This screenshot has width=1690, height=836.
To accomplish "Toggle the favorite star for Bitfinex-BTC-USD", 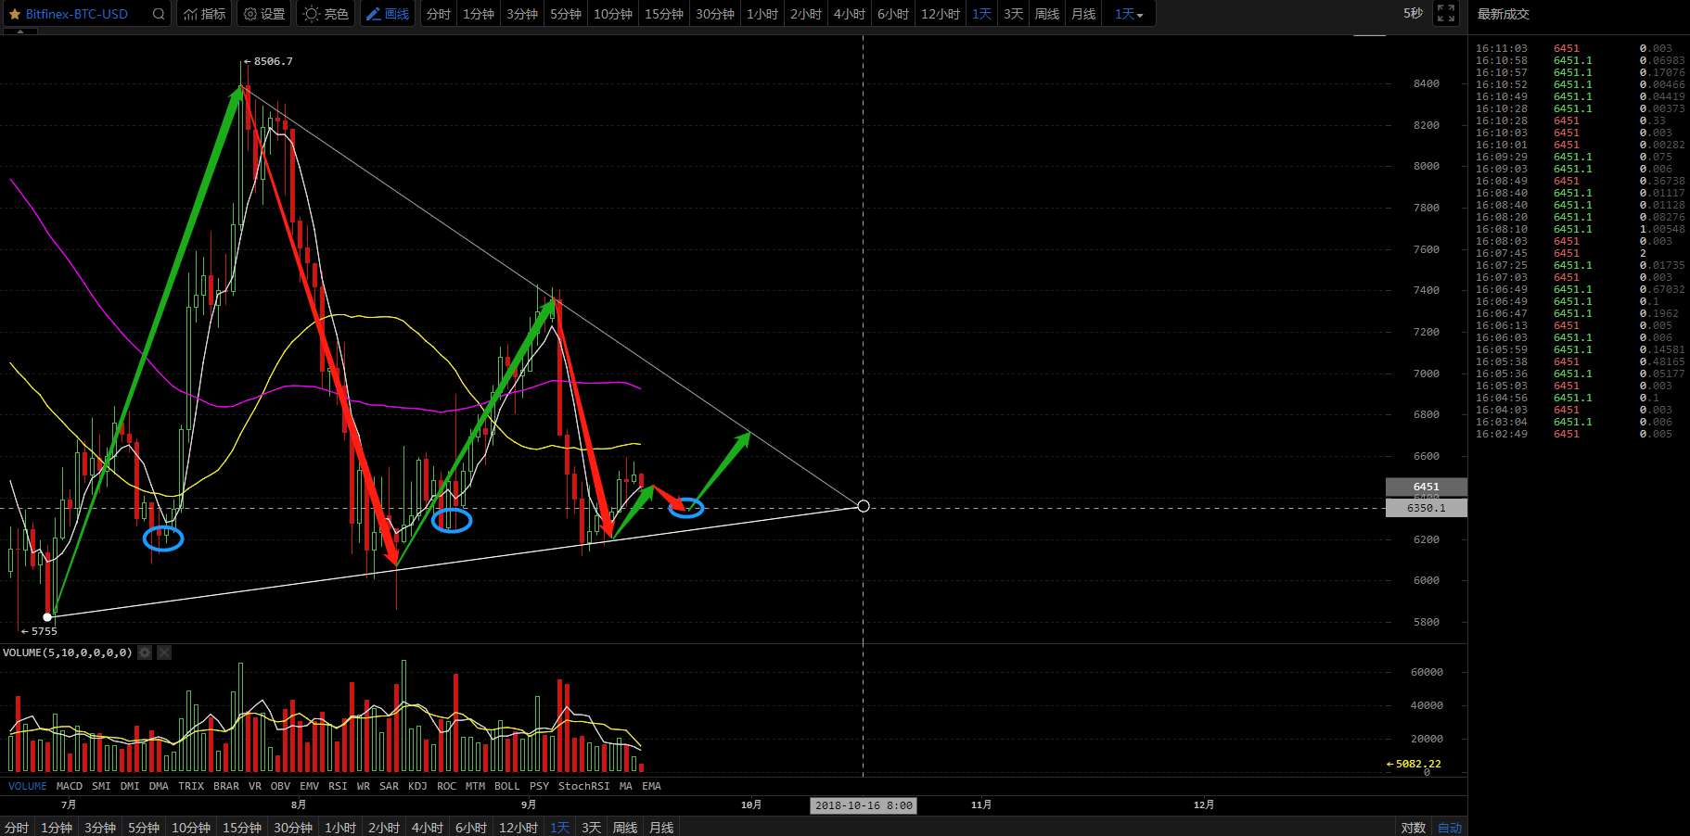I will click(14, 14).
